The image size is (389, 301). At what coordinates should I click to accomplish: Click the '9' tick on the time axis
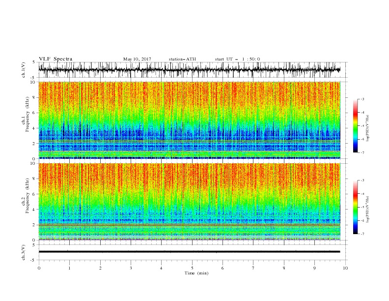pyautogui.click(x=314, y=268)
